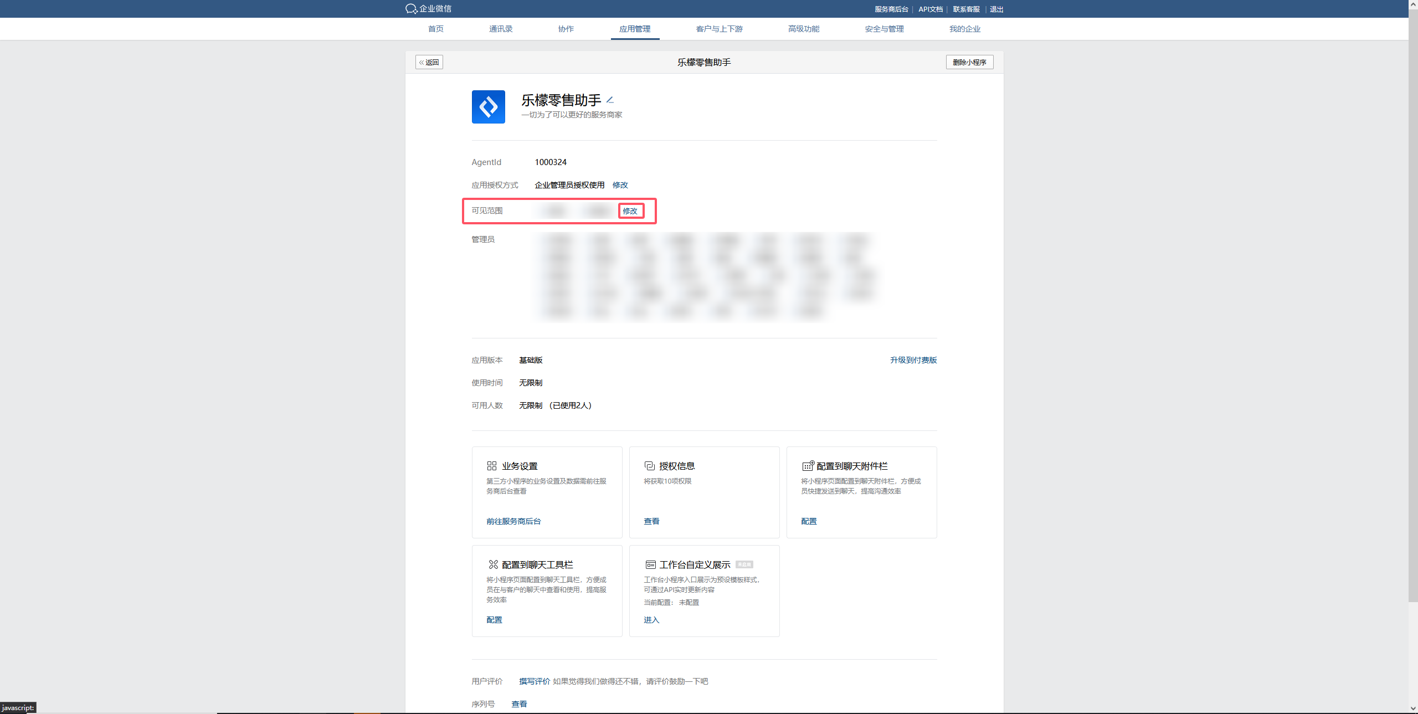Select the 应用管理 tab

635,29
